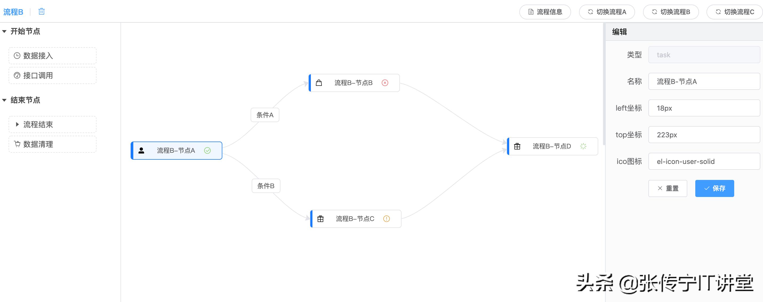Image resolution: width=763 pixels, height=302 pixels.
Task: Click the 切换流程C button
Action: click(x=735, y=12)
